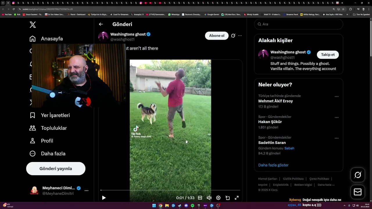Open Discord from the taskbar
Screen dimensions: 372x209
(x=186, y=206)
